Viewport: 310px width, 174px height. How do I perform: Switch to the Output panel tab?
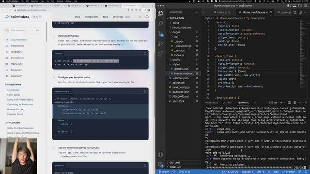pyautogui.click(x=227, y=102)
